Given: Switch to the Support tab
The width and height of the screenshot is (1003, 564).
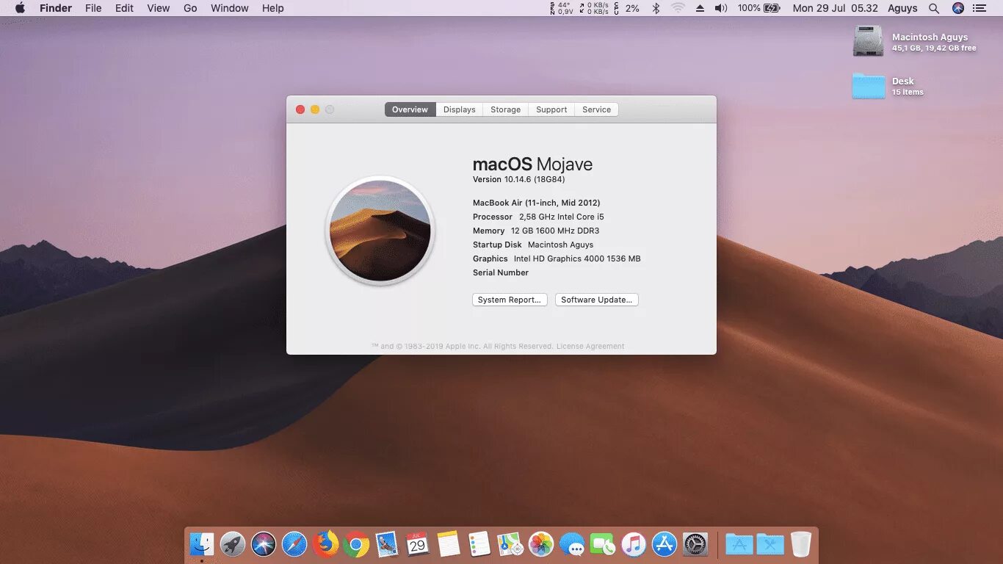Looking at the screenshot, I should coord(551,109).
